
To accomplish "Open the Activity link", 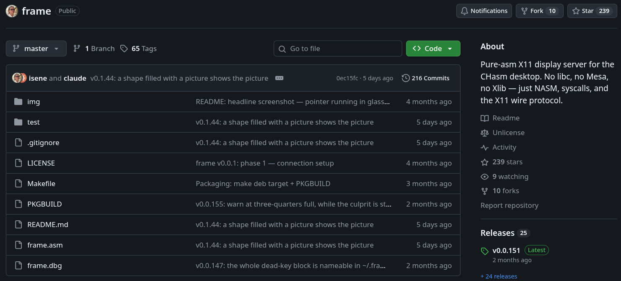I will pos(499,147).
